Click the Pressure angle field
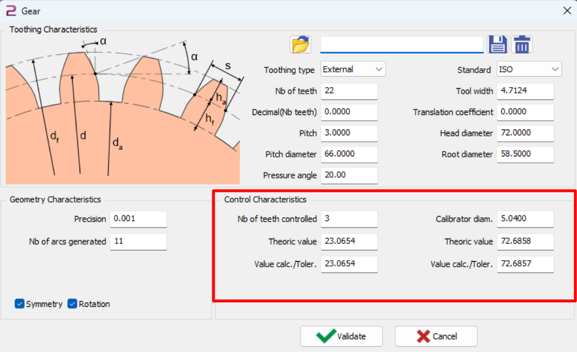577x352 pixels. (348, 175)
